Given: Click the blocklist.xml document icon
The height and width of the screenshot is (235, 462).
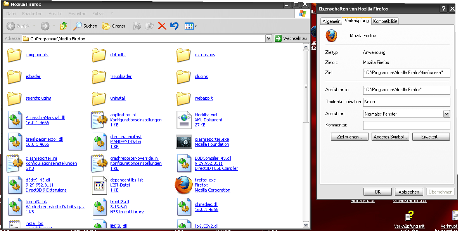Looking at the screenshot, I should click(184, 120).
